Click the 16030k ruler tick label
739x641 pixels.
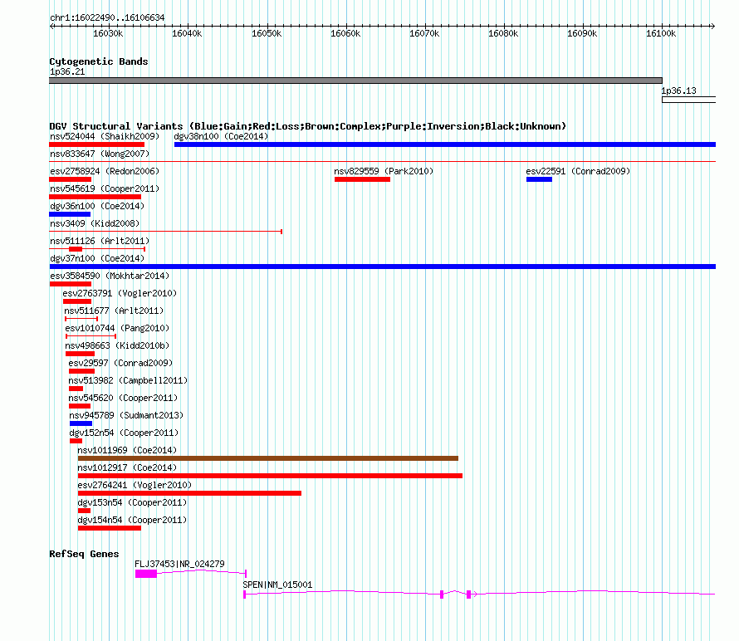108,33
